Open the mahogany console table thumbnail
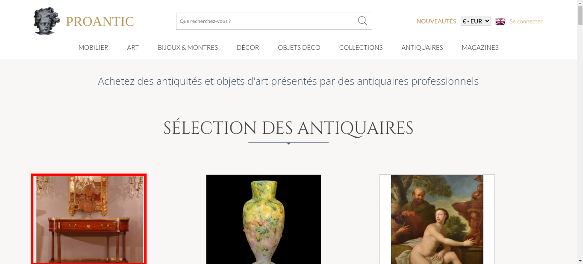The width and height of the screenshot is (583, 264). [x=89, y=219]
